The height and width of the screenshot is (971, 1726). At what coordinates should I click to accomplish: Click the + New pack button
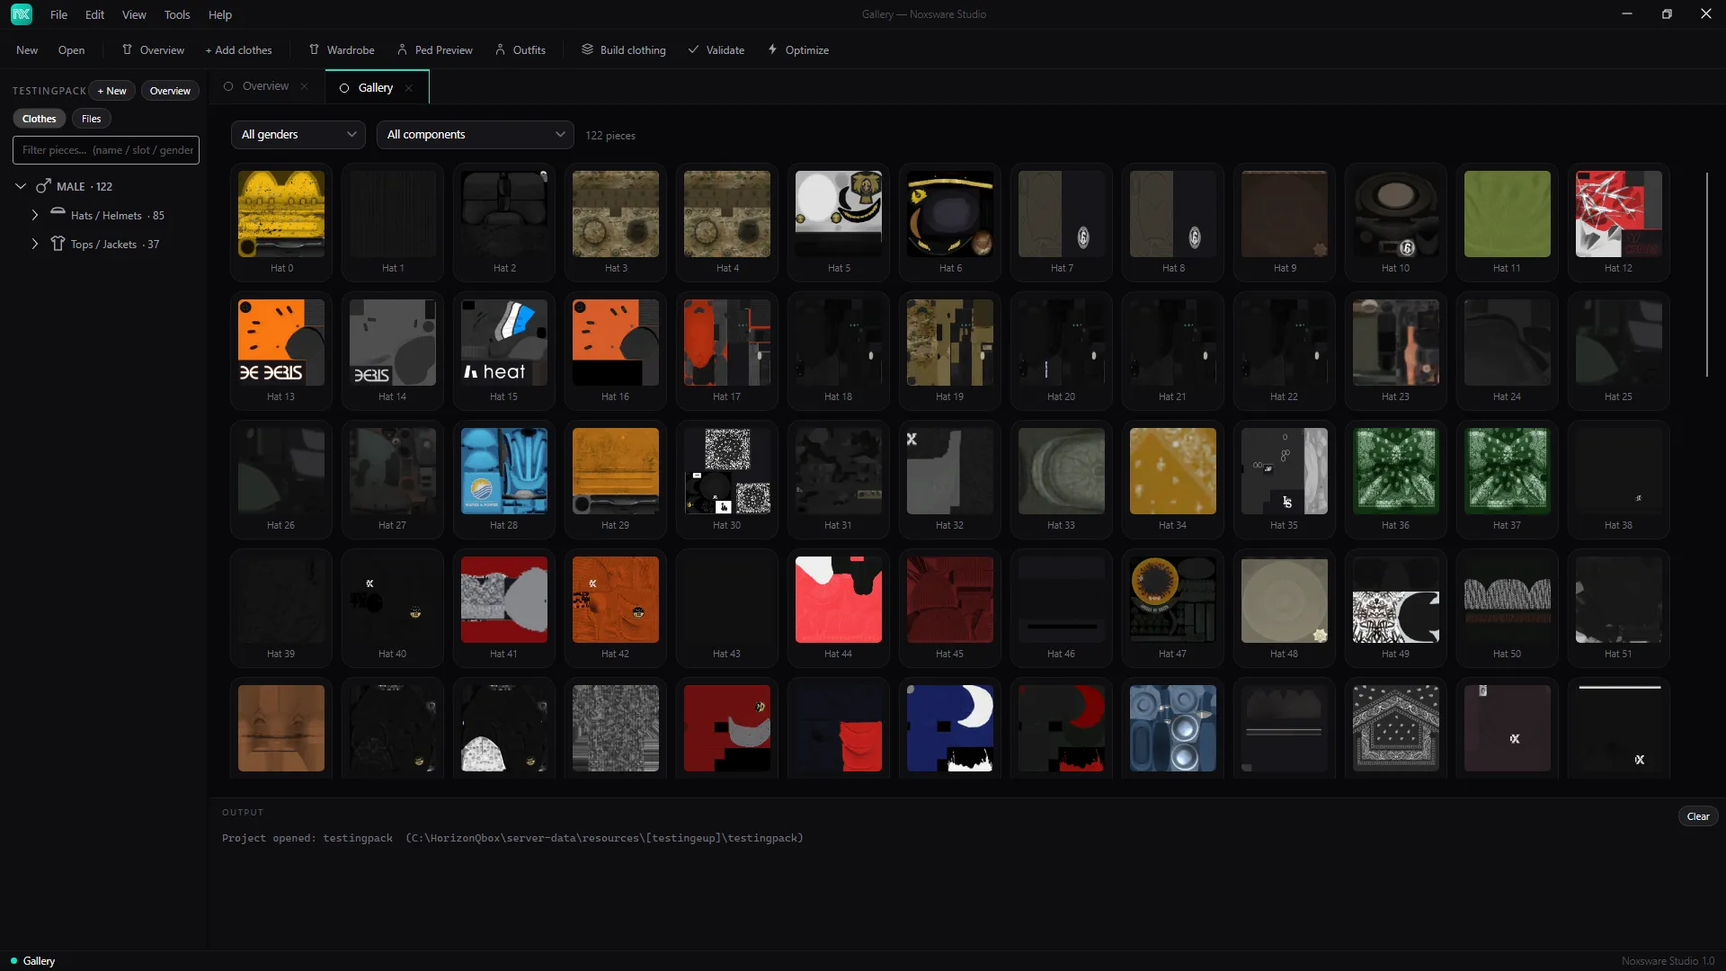112,91
